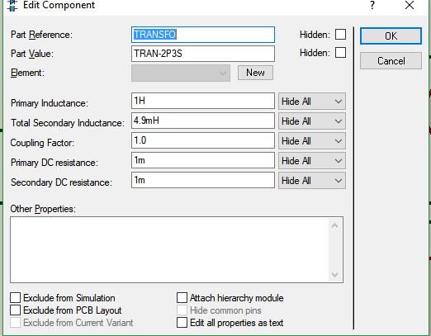Click the question mark help icon
Image resolution: width=431 pixels, height=336 pixels.
click(x=372, y=5)
